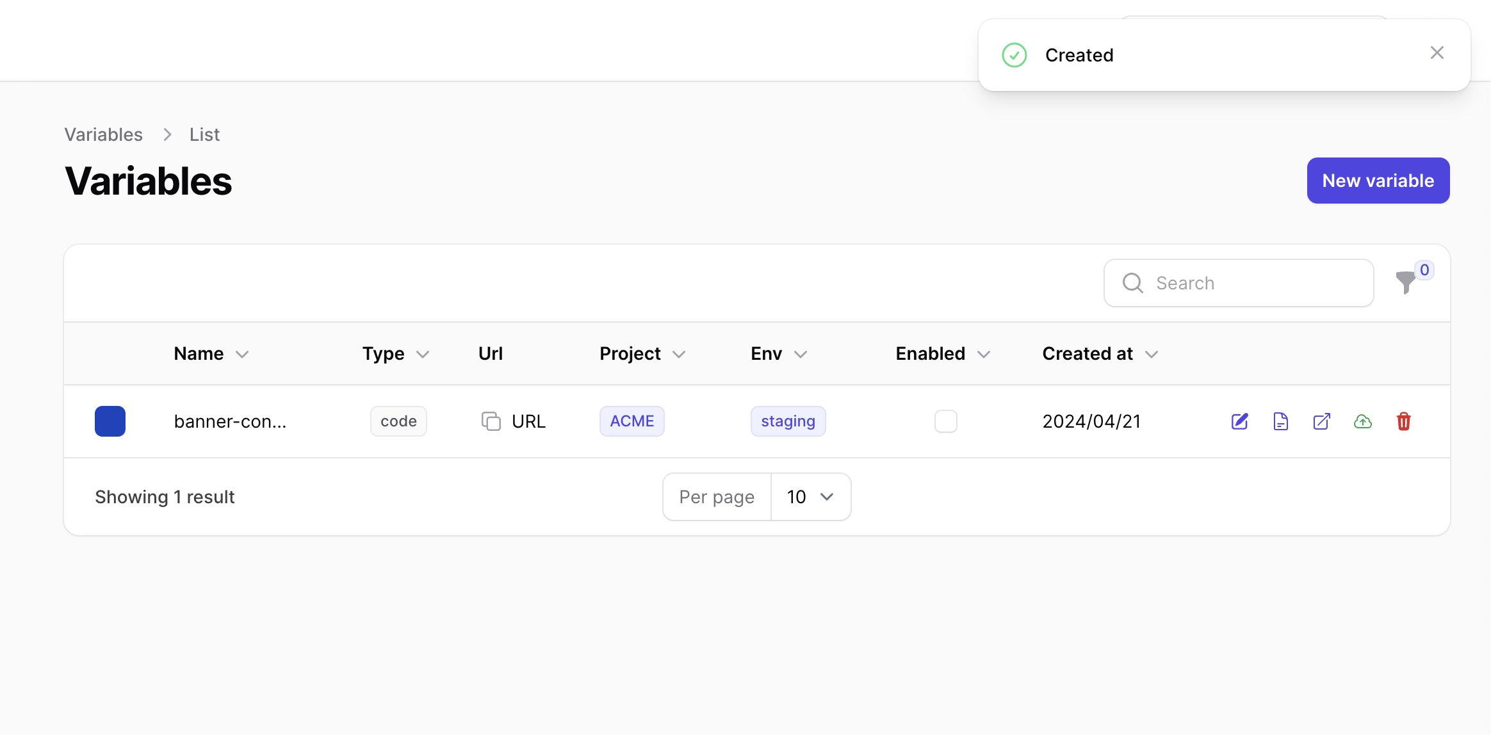The width and height of the screenshot is (1491, 735).
Task: Click the green cloud upload icon
Action: pos(1362,421)
